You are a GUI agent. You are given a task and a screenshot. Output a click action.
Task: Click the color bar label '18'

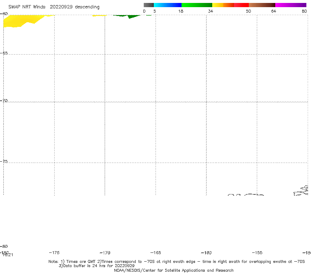click(181, 11)
